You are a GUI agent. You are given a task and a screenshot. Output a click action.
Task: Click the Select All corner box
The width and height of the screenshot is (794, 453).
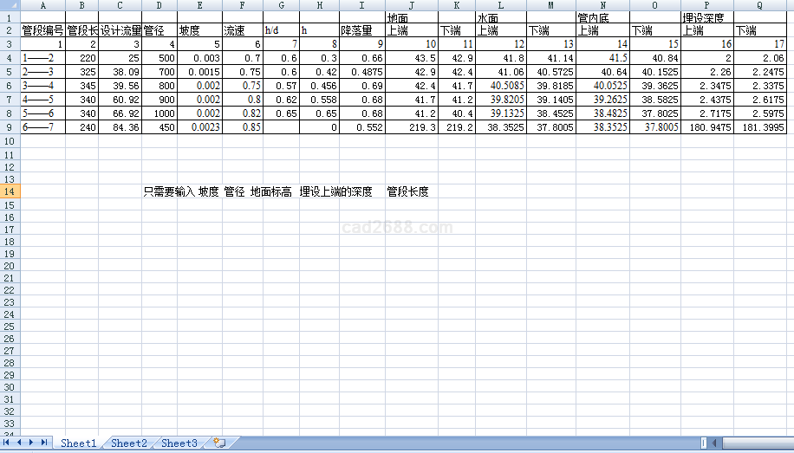click(9, 5)
